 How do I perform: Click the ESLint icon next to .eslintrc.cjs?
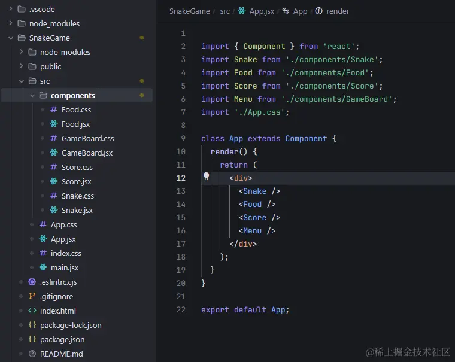[32, 282]
